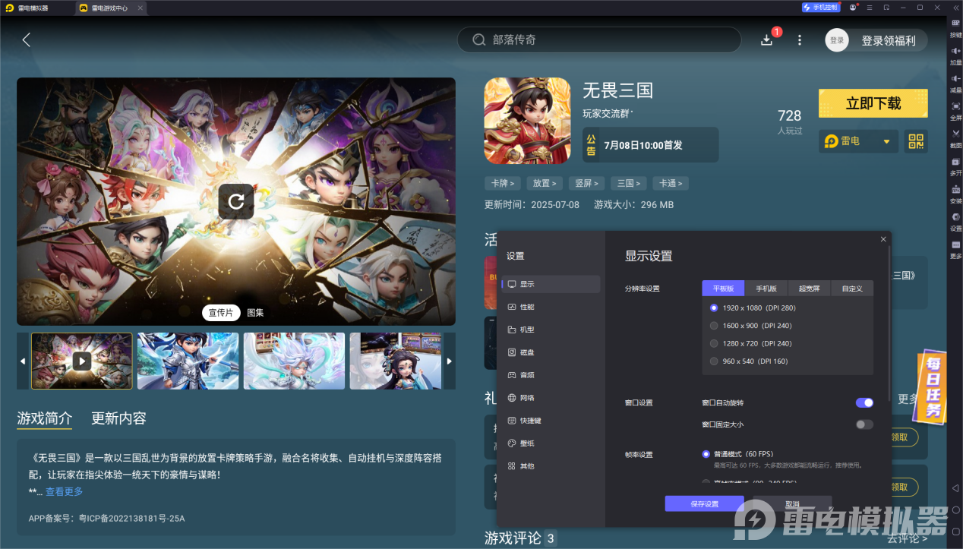The width and height of the screenshot is (963, 549).
Task: Save display settings with 保存设置 button
Action: pos(703,503)
